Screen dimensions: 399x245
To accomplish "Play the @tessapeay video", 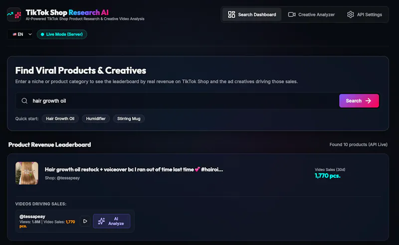I will (85, 221).
